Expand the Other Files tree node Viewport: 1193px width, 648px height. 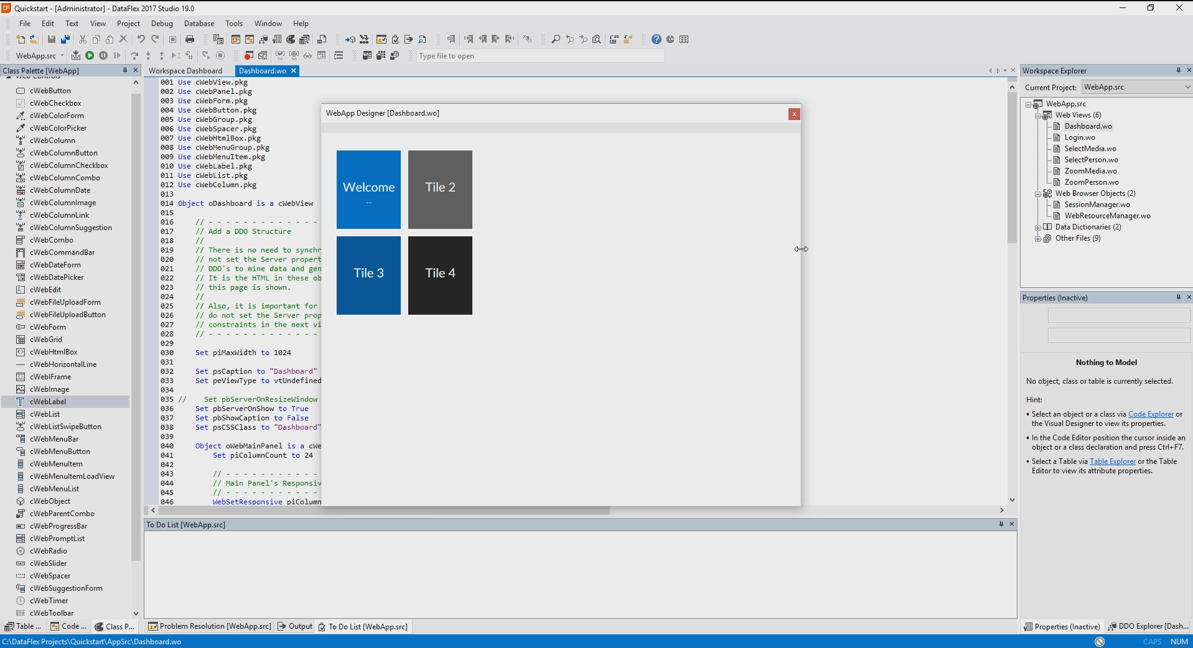1037,238
